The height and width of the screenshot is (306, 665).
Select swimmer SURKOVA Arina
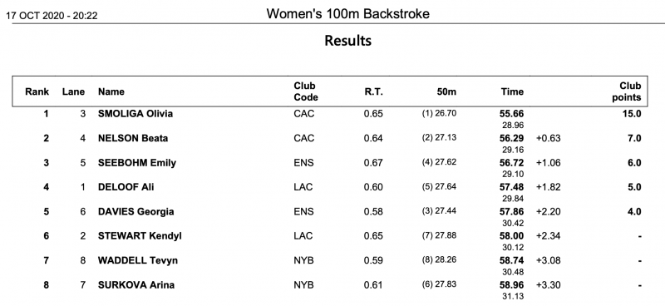[x=135, y=284]
